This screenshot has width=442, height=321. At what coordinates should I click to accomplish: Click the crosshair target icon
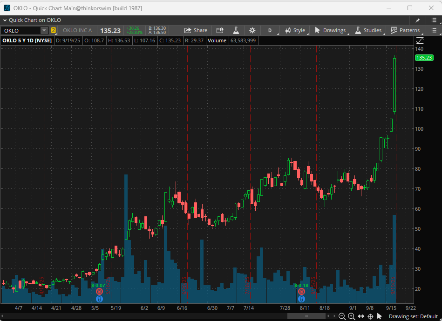370,316
